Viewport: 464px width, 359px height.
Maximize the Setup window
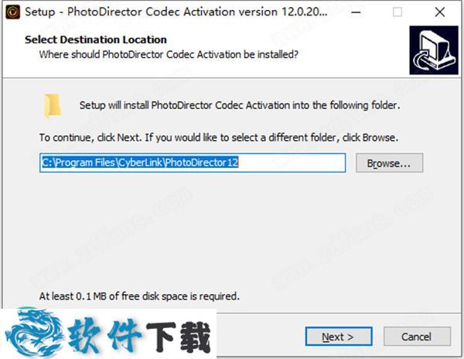coord(397,12)
